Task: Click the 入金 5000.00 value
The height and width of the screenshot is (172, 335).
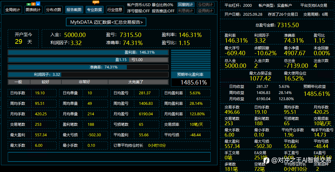Action: [x=75, y=35]
